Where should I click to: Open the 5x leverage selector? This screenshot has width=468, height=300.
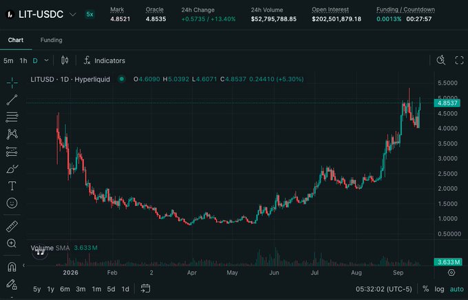pyautogui.click(x=89, y=14)
